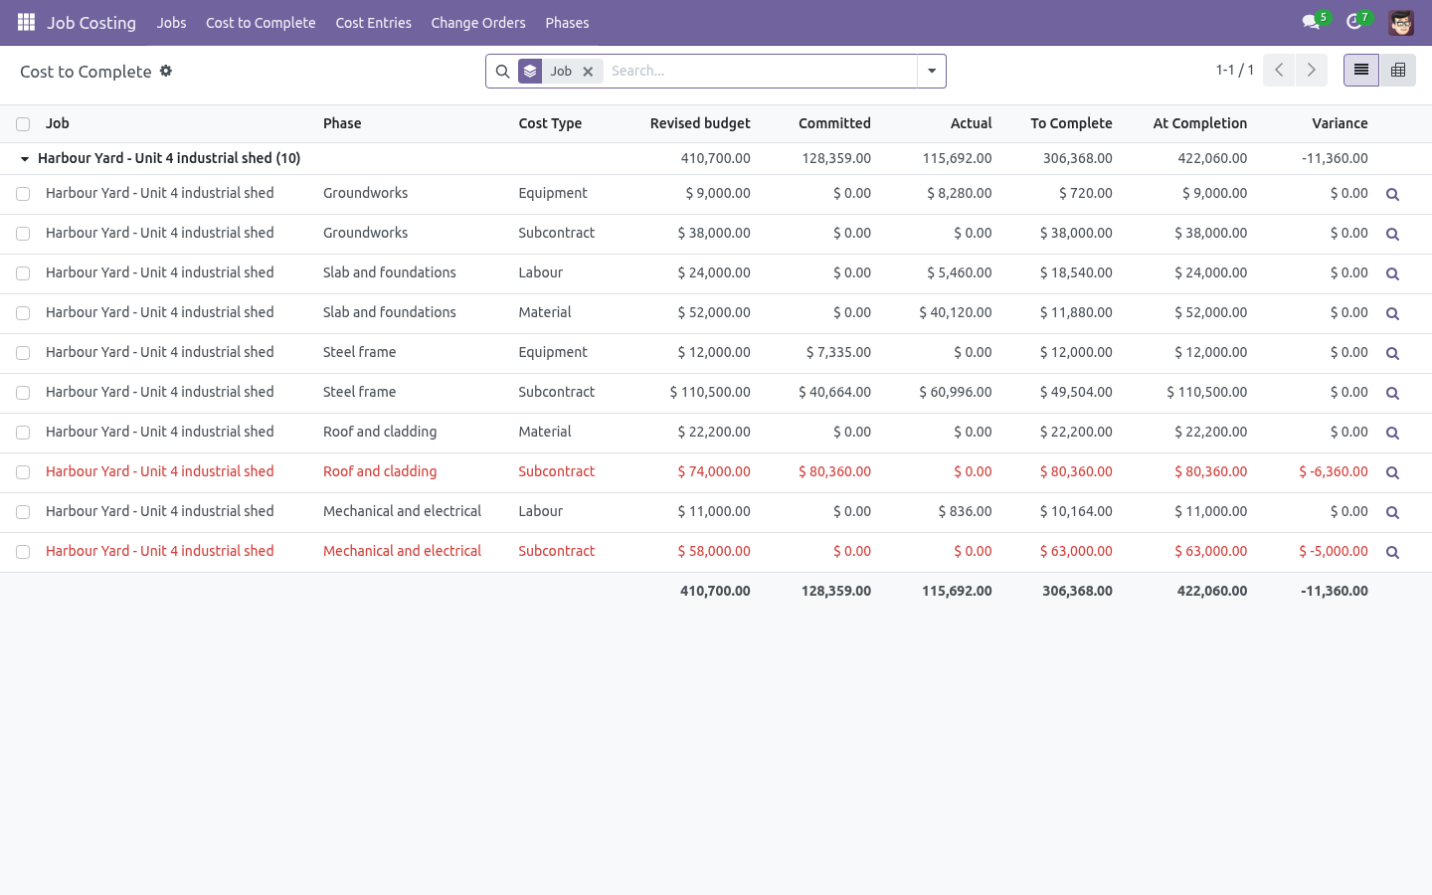Click the $ 40,664.00 committed cell

pyautogui.click(x=834, y=392)
